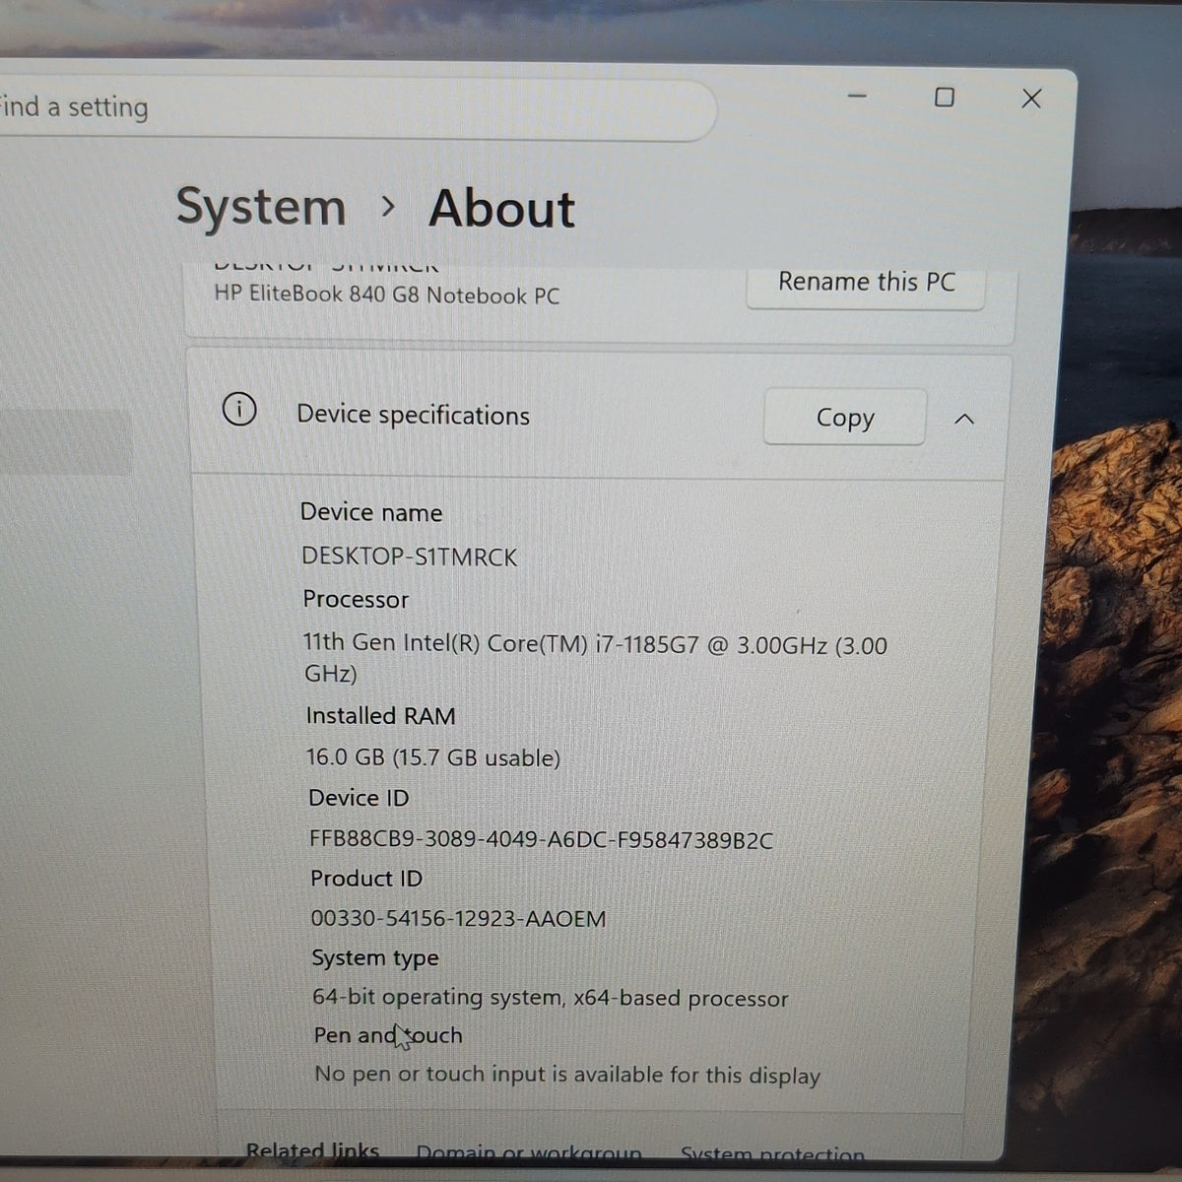Click the Product ID value 00330-54156-12923-AAOEM

458,919
